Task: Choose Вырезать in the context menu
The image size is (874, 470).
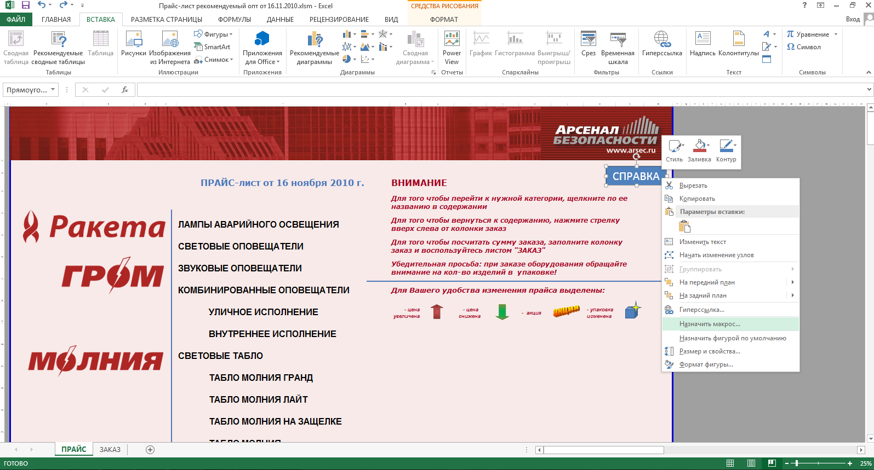Action: click(x=730, y=185)
